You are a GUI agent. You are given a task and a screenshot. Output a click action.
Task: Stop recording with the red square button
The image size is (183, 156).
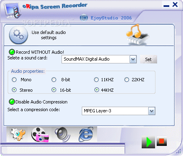pyautogui.click(x=162, y=141)
